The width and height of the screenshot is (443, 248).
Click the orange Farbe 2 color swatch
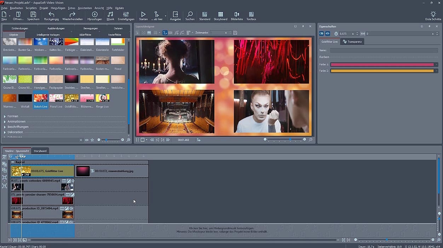[382, 71]
